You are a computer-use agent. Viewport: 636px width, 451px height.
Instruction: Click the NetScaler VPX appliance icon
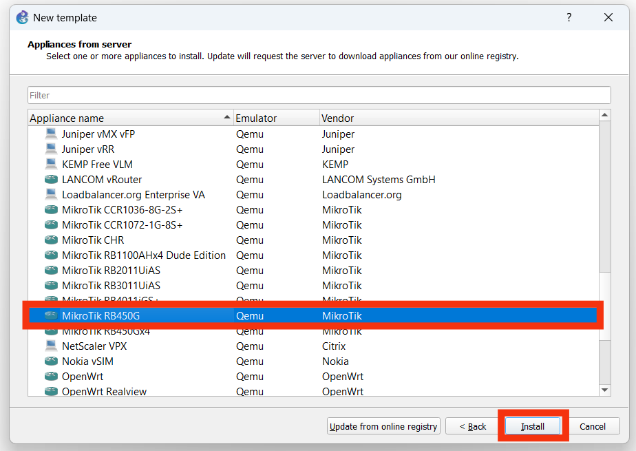(52, 346)
